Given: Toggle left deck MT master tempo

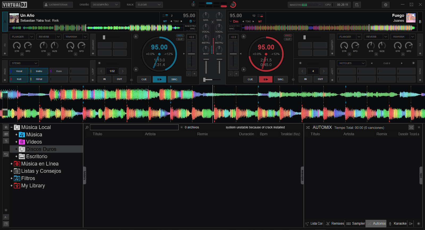Looking at the screenshot, I should click(165, 21).
